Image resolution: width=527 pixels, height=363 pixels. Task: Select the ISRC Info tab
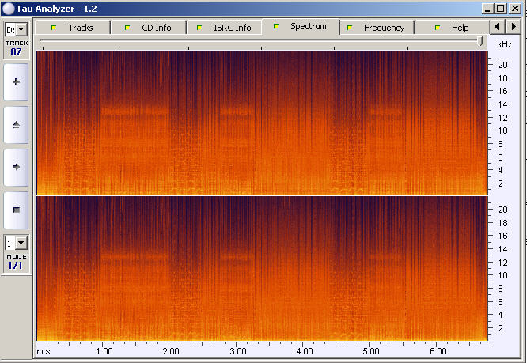[224, 28]
